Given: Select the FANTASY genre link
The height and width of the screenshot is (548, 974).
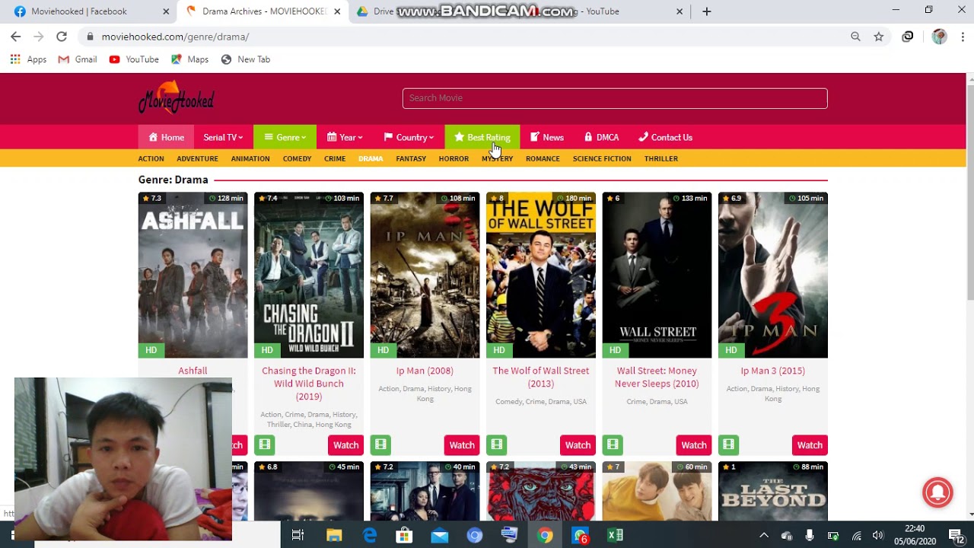Looking at the screenshot, I should (x=411, y=159).
